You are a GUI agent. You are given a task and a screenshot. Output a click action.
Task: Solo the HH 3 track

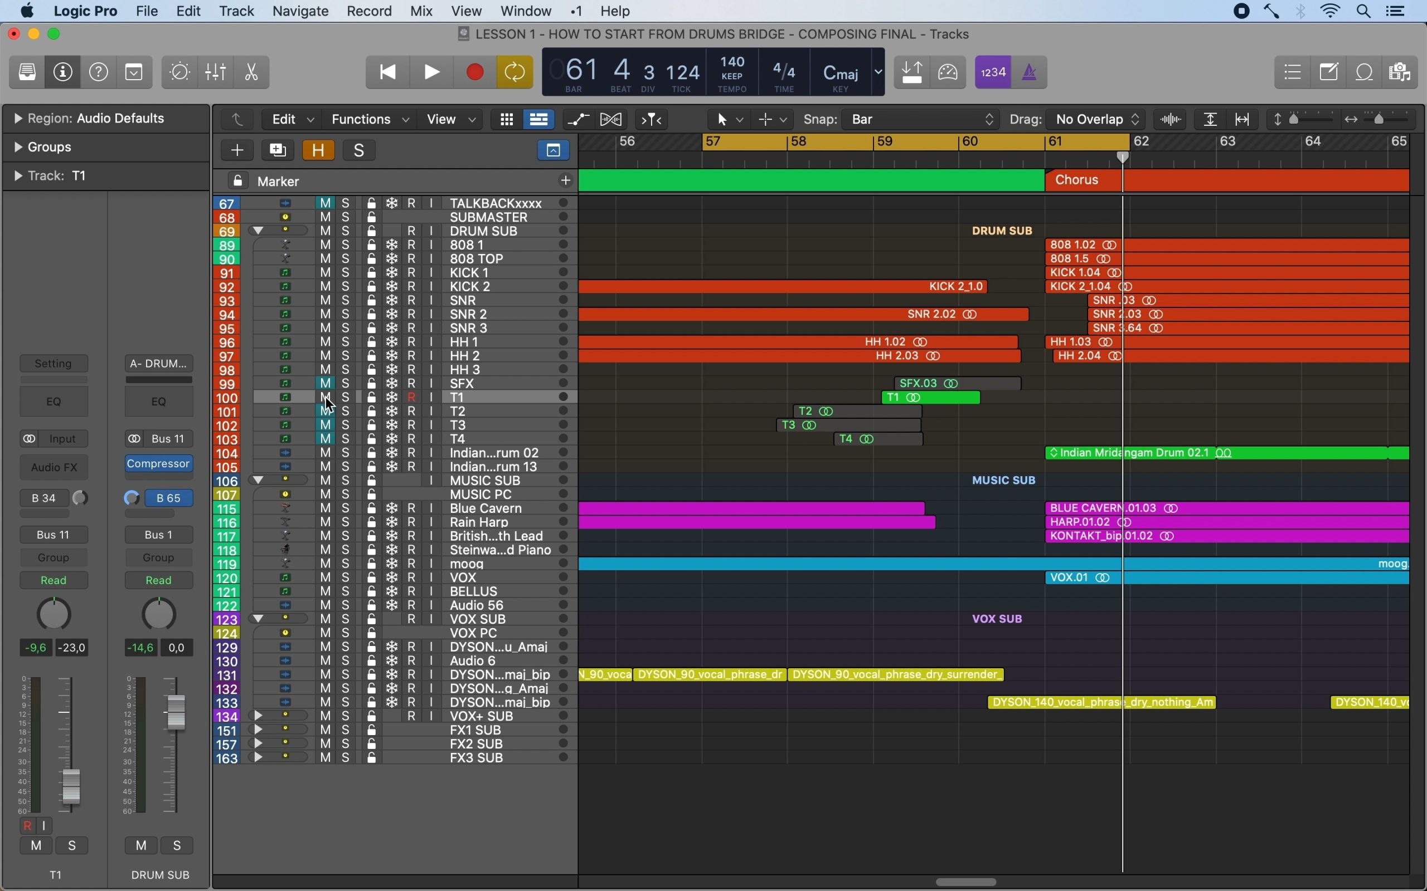tap(347, 370)
